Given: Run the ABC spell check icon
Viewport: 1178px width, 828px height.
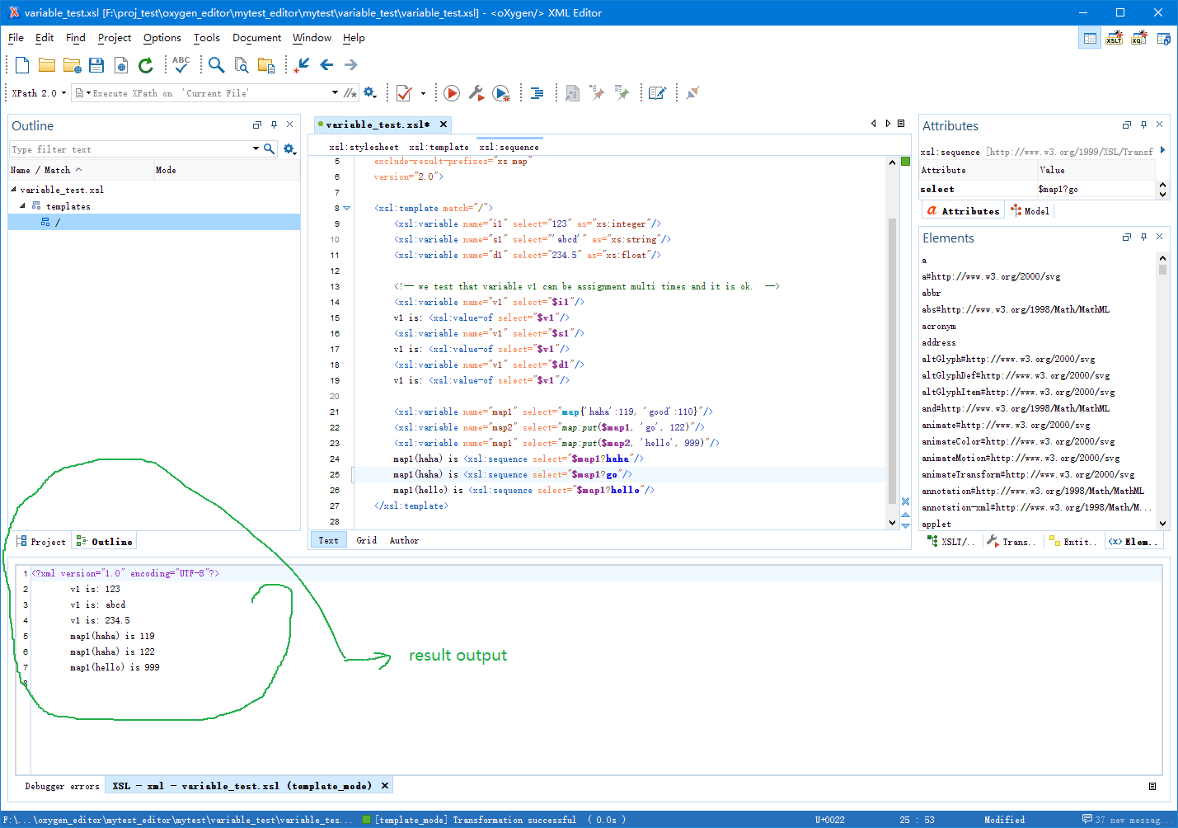Looking at the screenshot, I should click(181, 65).
